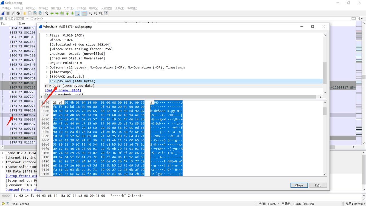Open Find a packet magnifier icon
Image resolution: width=366 pixels, height=206 pixels.
[x=47, y=13]
